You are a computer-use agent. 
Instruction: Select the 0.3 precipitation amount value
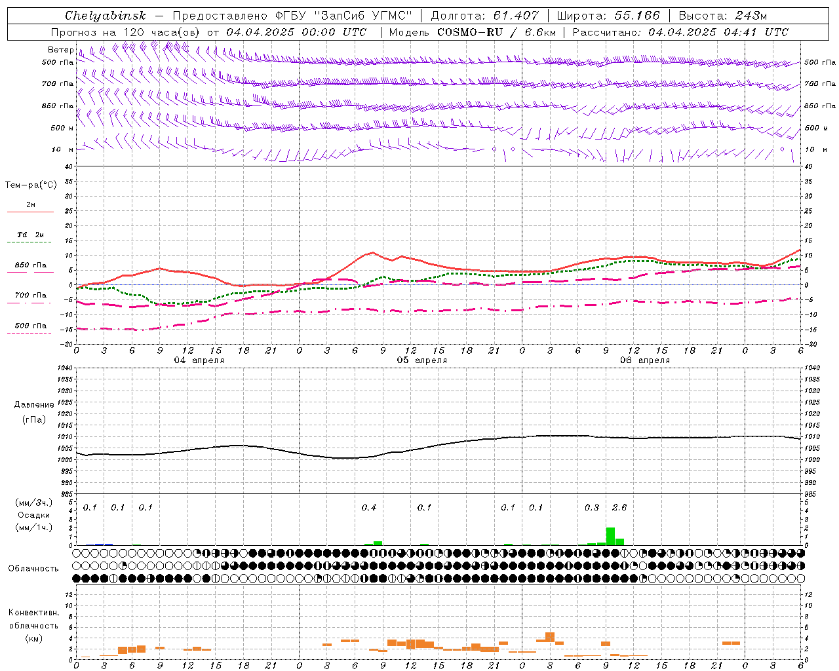(592, 507)
